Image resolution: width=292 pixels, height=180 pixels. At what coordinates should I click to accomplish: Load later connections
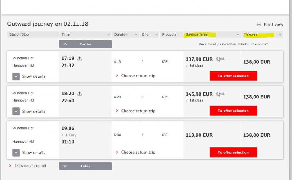[x=85, y=166]
